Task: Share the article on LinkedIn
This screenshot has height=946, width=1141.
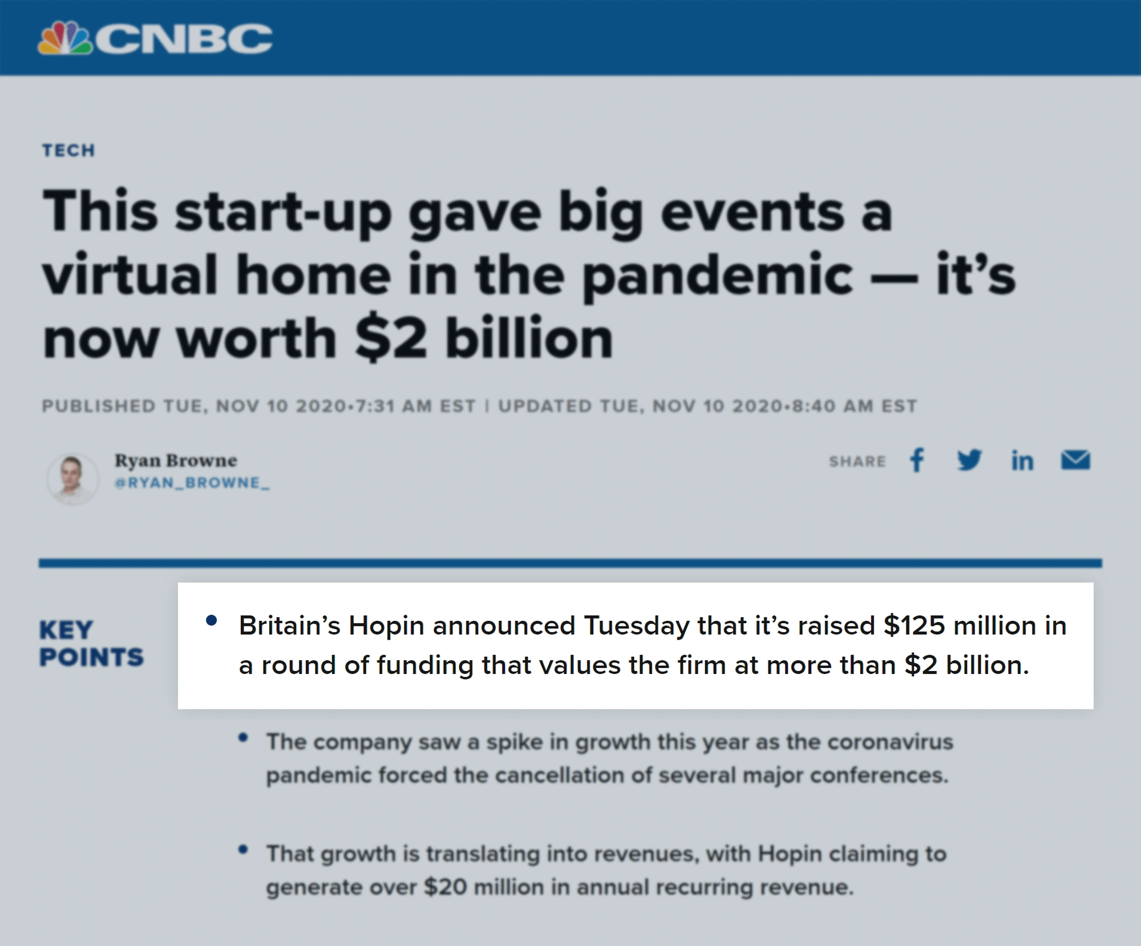Action: pyautogui.click(x=1022, y=460)
